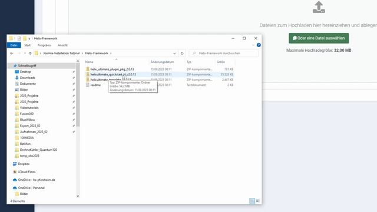The image size is (377, 212).
Task: Open OneDrive - hs-pforzheim.de entry
Action: pyautogui.click(x=37, y=180)
